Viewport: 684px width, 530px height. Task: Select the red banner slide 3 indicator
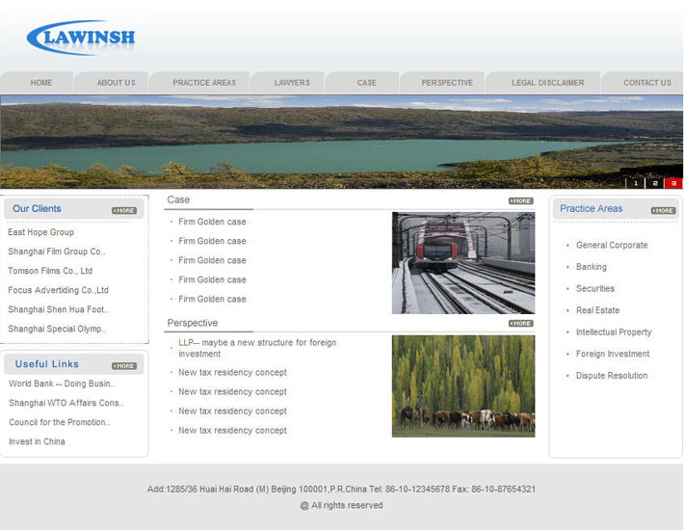(673, 183)
